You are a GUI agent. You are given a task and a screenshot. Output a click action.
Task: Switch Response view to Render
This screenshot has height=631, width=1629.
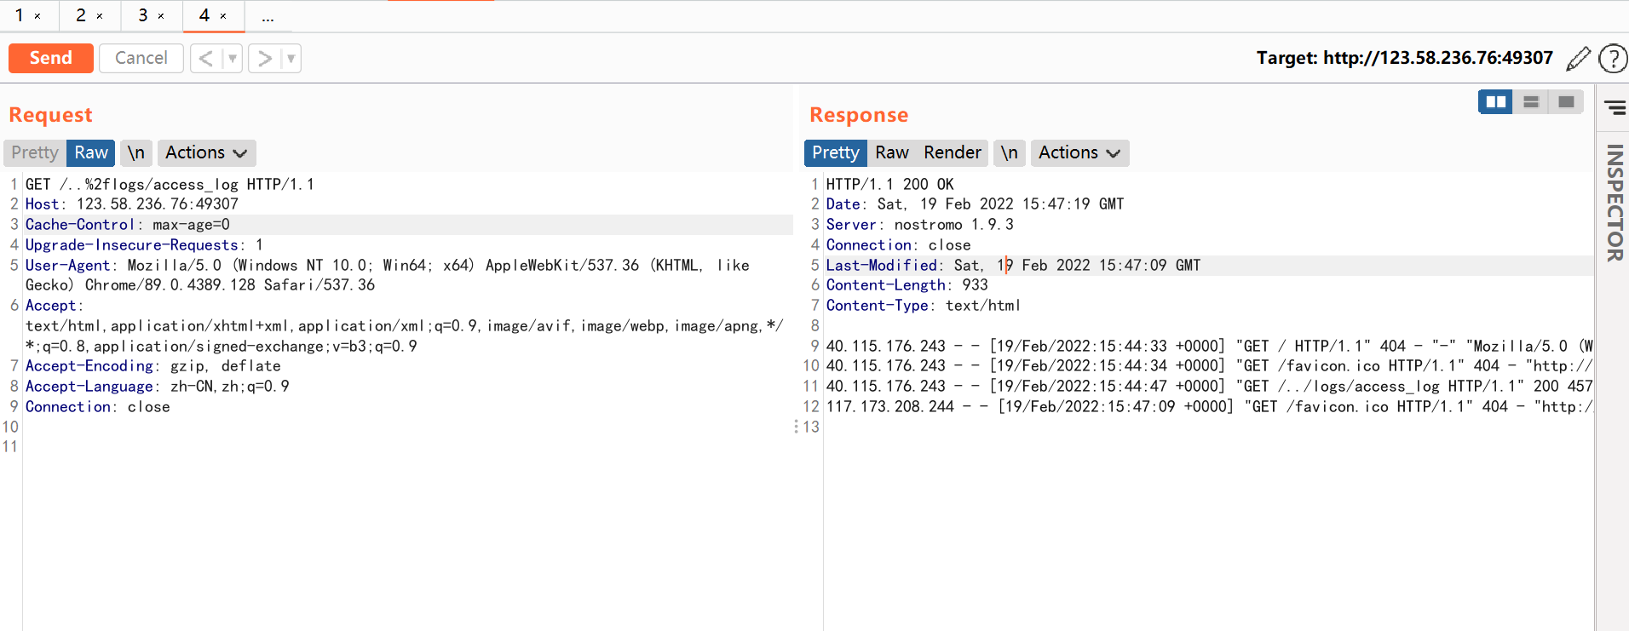point(953,152)
